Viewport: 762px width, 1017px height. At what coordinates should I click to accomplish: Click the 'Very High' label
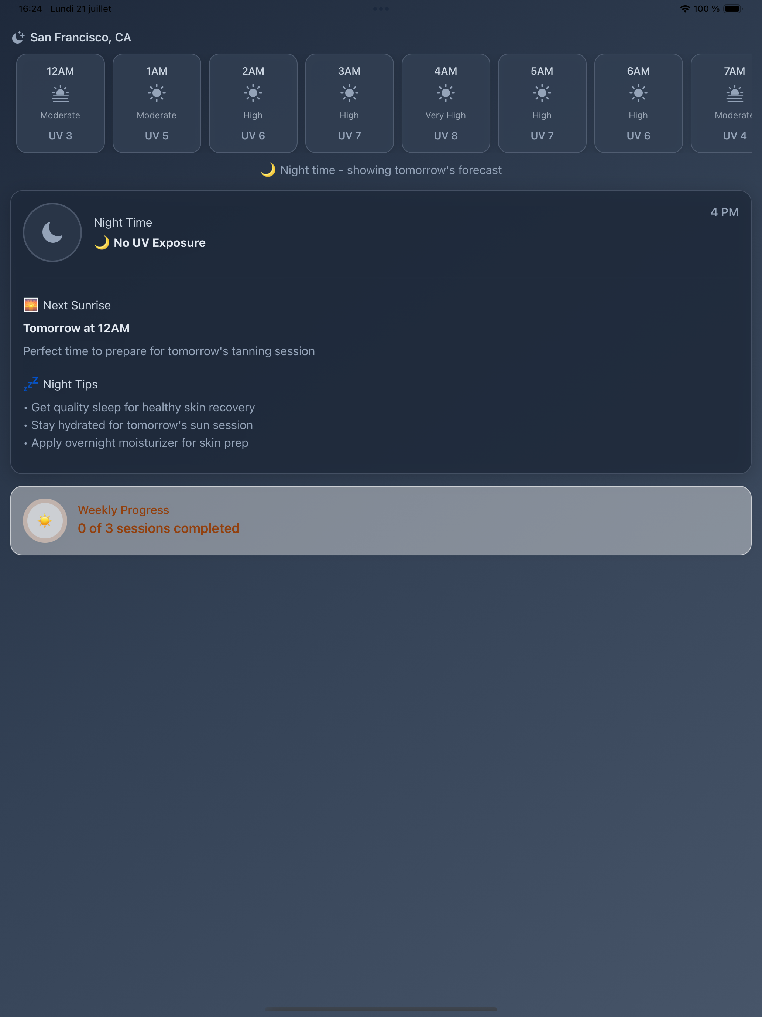click(x=446, y=115)
